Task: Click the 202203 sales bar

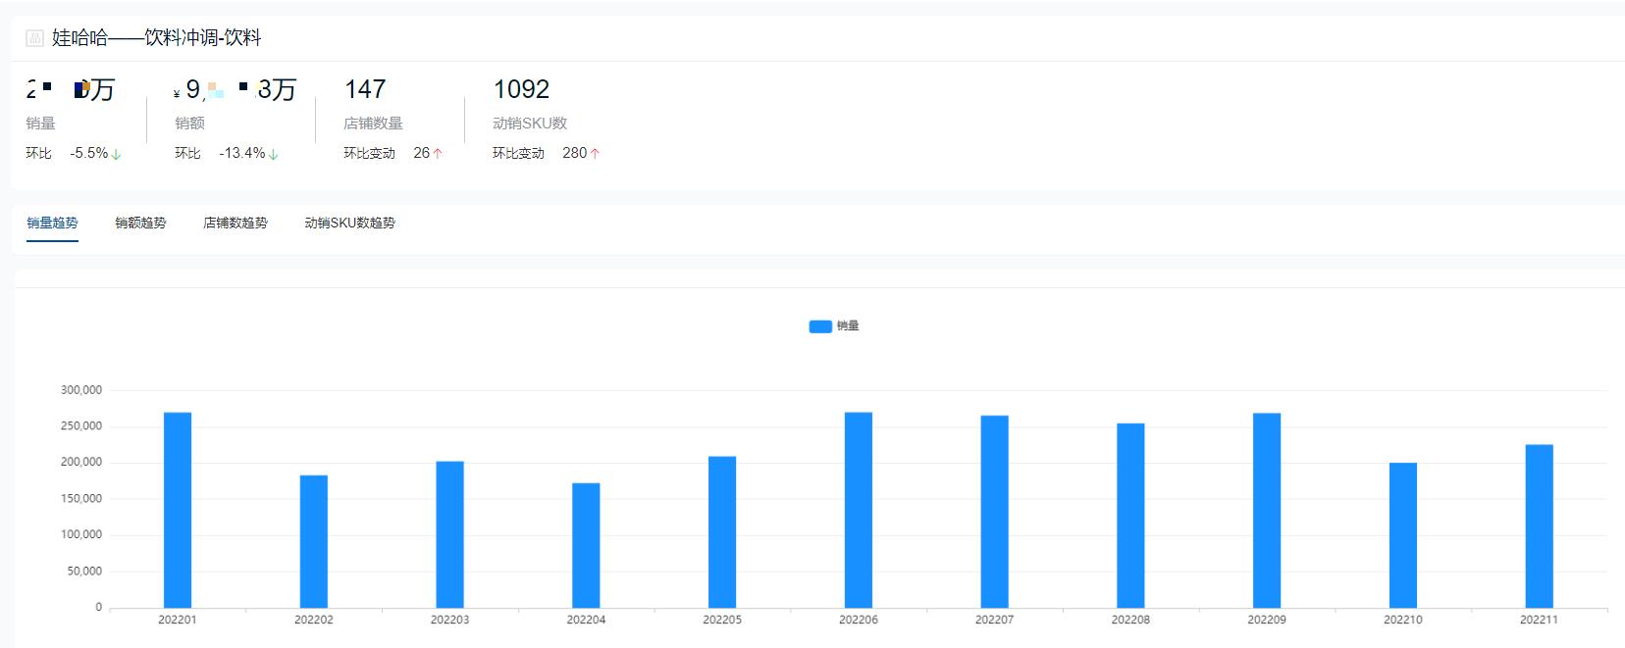Action: (x=450, y=534)
